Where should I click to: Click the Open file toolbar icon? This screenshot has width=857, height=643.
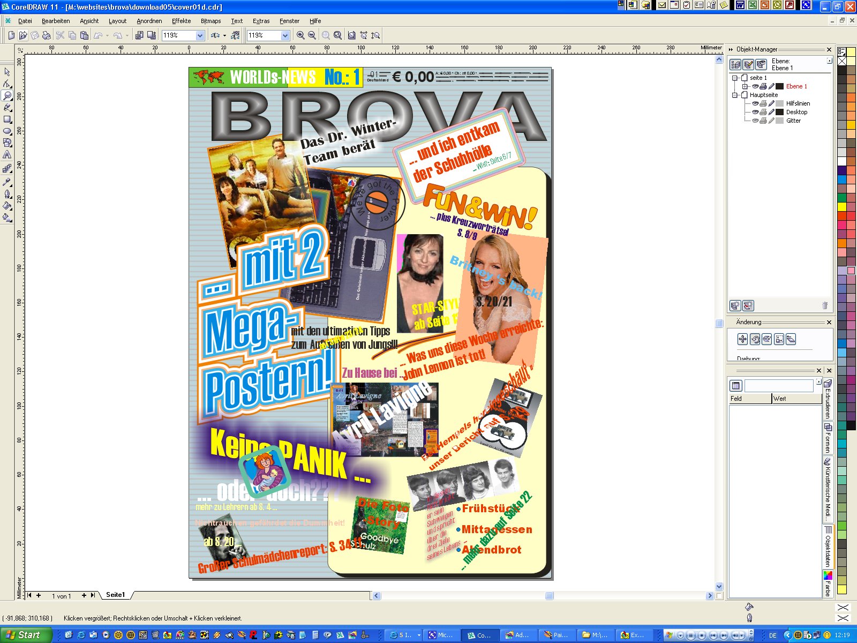click(x=23, y=35)
